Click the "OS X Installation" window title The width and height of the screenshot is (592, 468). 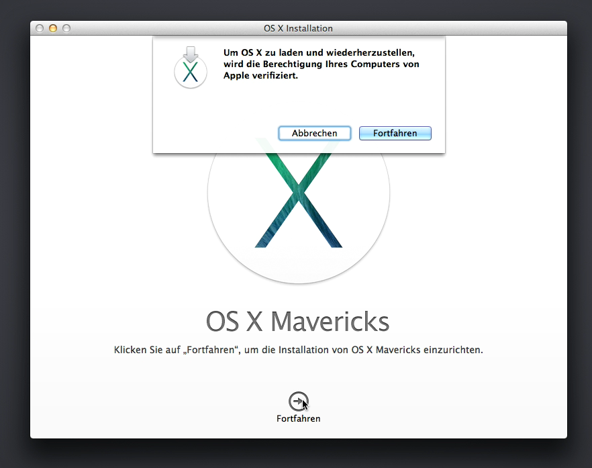[x=298, y=28]
